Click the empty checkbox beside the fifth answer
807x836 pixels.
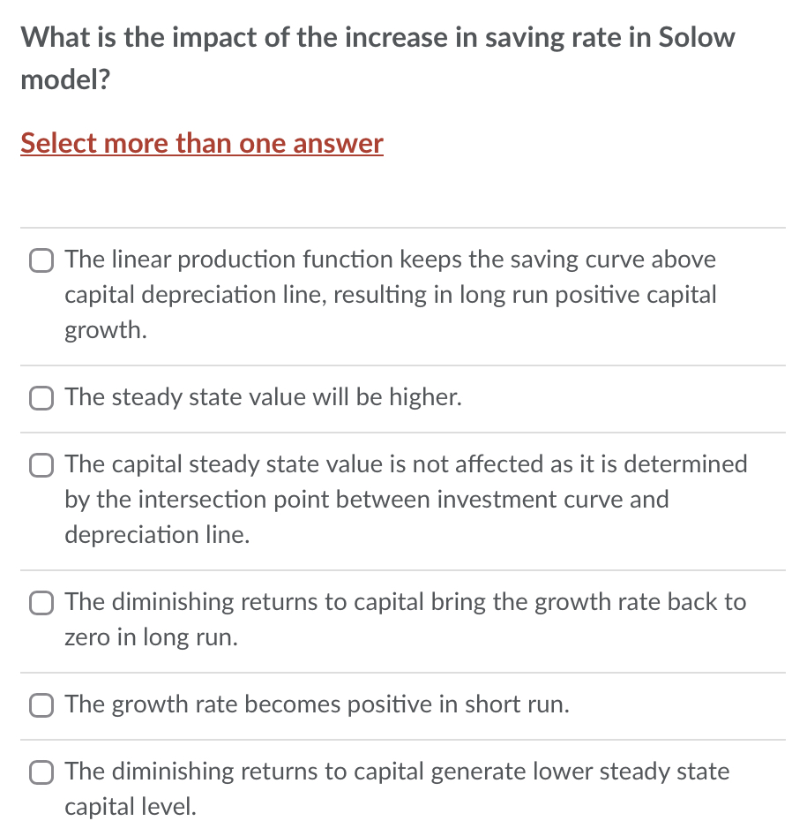[41, 705]
